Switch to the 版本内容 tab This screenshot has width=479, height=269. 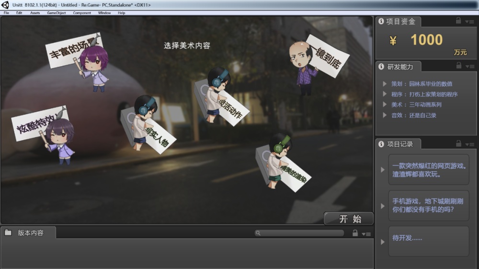28,233
